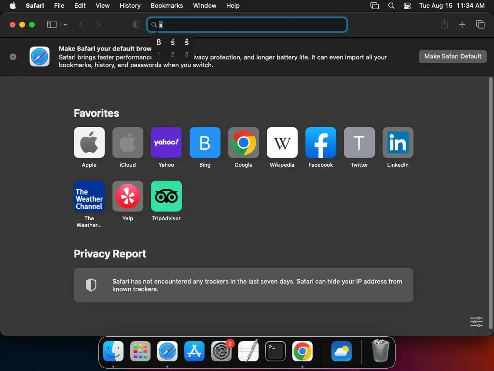This screenshot has height=371, width=494.
Task: Open Control Center in menu bar
Action: [407, 6]
